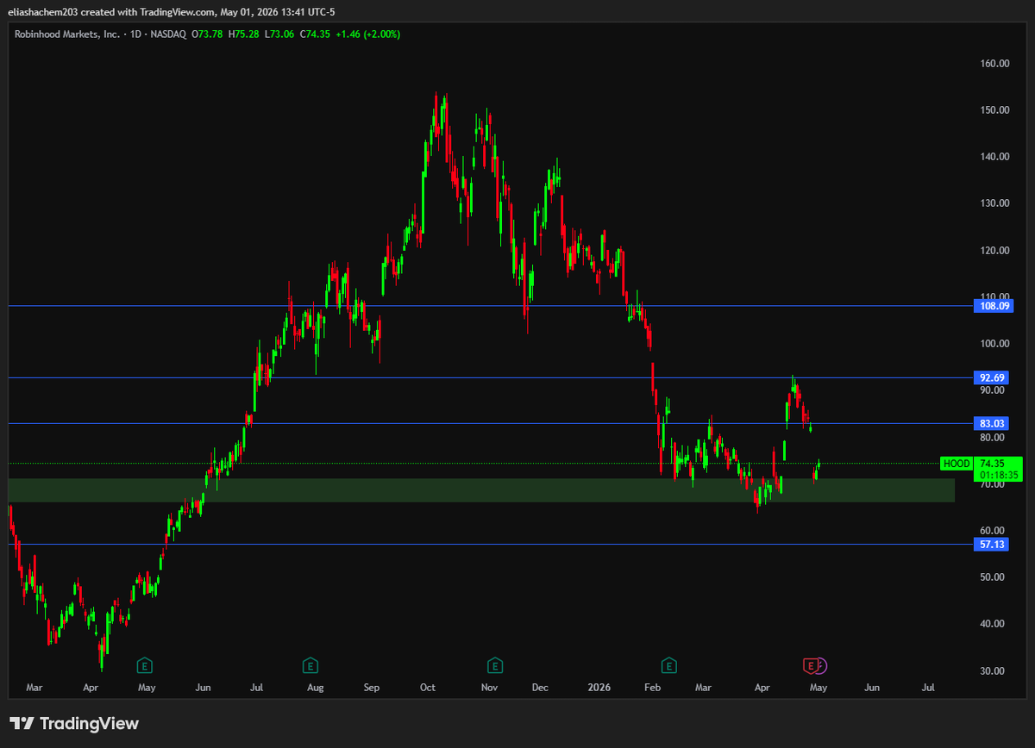
Task: Click the 110.00 price axis label
Action: point(994,296)
